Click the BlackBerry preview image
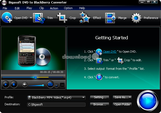Image resolution: width=161 pixels, height=113 pixels. [x=33, y=48]
